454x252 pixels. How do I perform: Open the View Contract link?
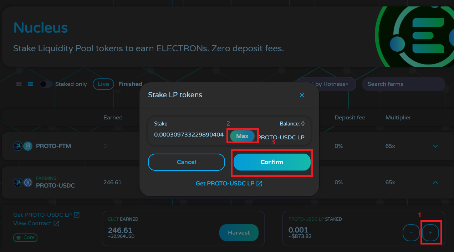pyautogui.click(x=36, y=223)
